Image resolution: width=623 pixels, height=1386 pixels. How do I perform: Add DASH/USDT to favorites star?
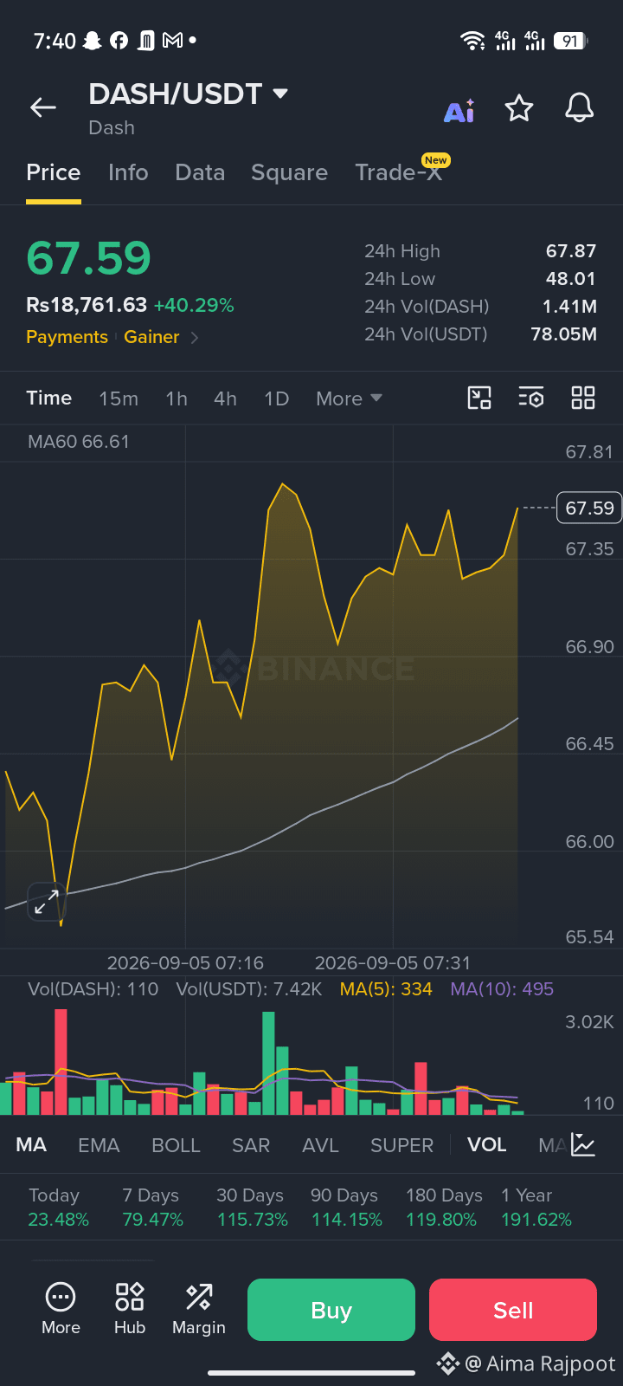(519, 108)
